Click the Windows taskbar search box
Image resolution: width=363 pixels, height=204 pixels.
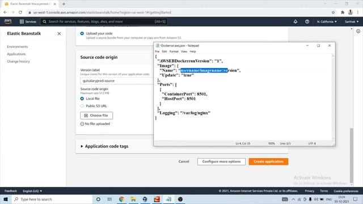[52, 199]
